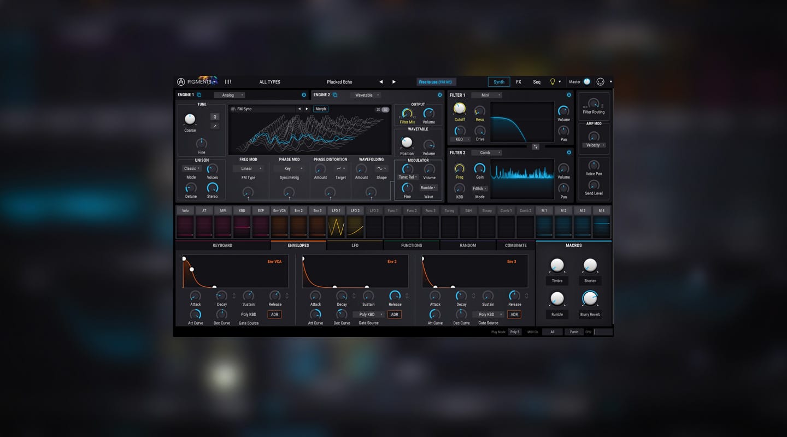This screenshot has height=437, width=787.
Task: Click the Blurry Reverb macro knob
Action: point(590,298)
